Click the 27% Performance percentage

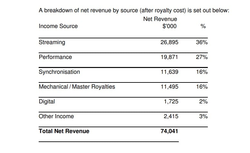coord(202,57)
